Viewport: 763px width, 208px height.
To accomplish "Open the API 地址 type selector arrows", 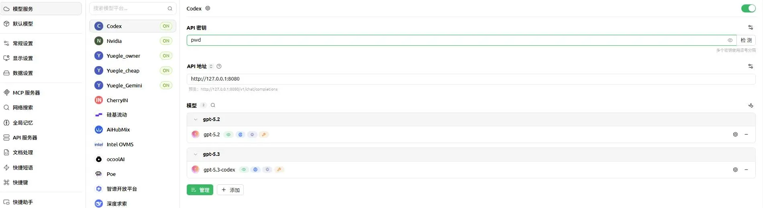I will (x=211, y=67).
